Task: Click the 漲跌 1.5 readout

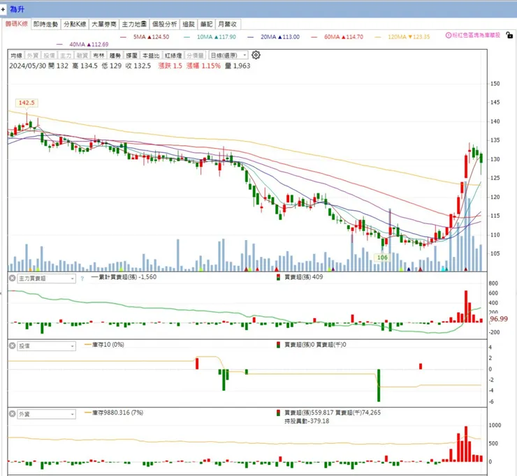Action: [170, 66]
